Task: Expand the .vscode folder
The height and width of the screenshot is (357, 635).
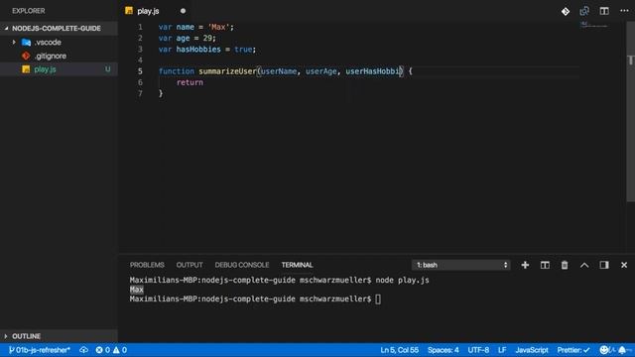Action: click(14, 42)
